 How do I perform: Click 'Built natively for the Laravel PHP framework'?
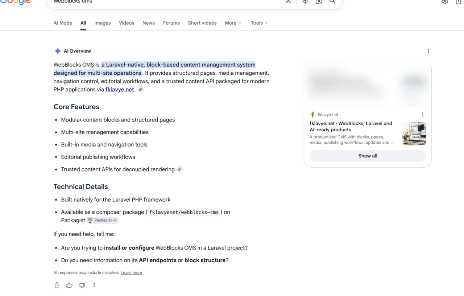tap(116, 200)
